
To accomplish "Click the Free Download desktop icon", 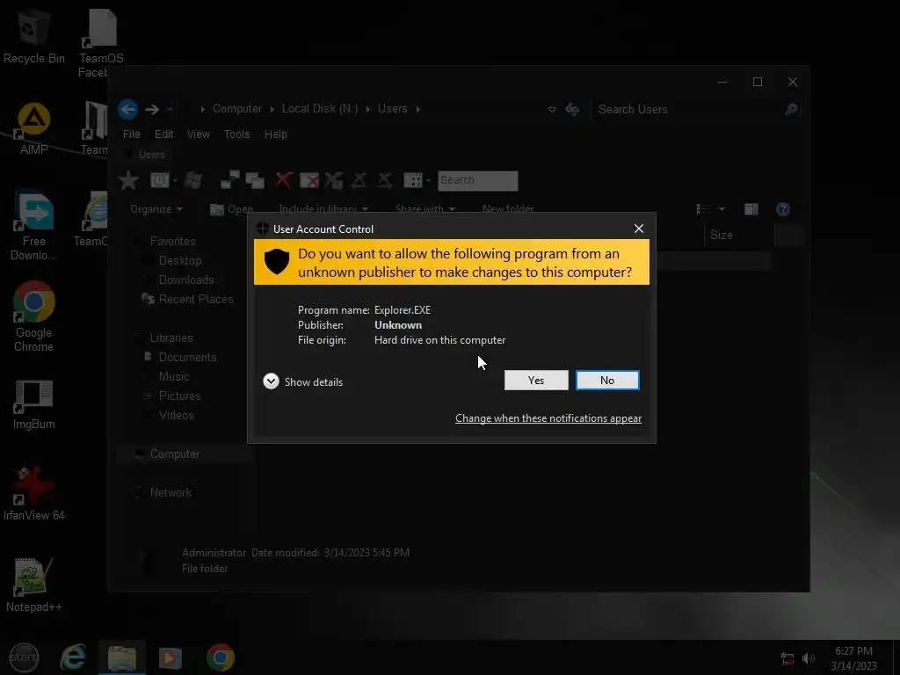I will click(x=34, y=226).
